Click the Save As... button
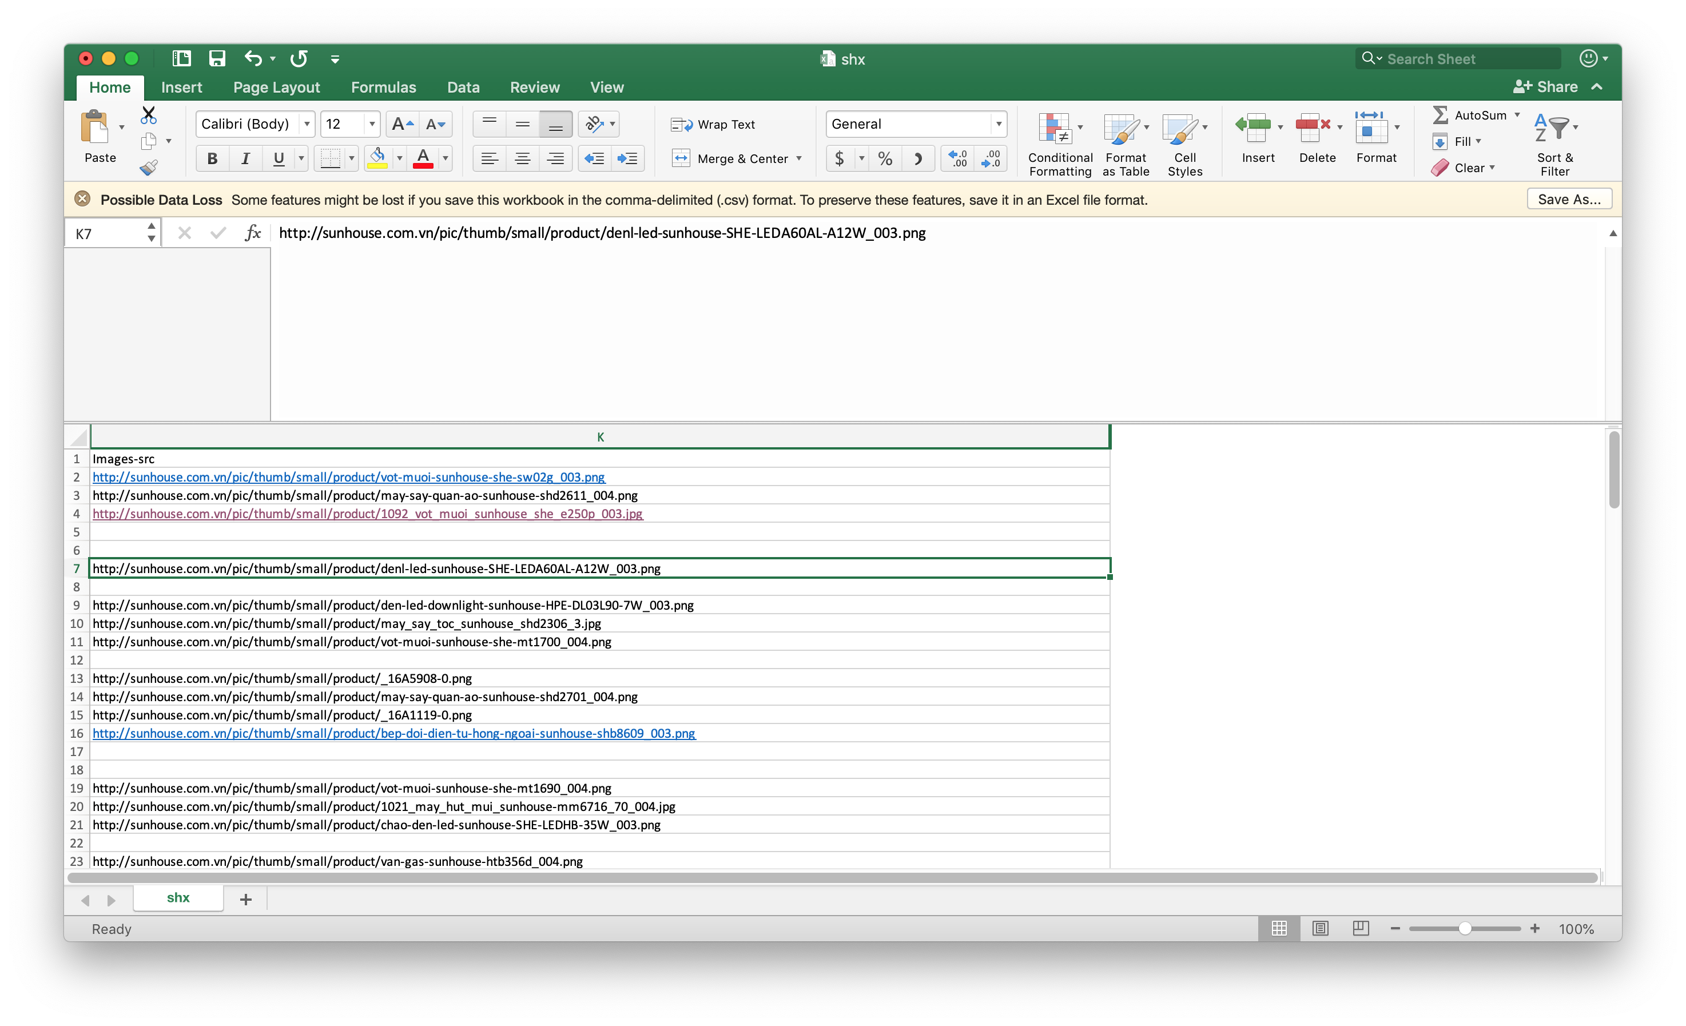Screen dimensions: 1686x1026 point(1568,199)
